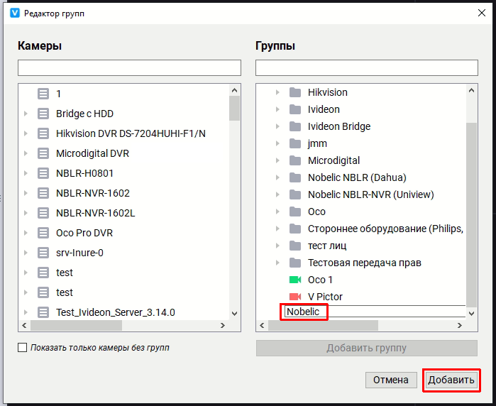Click the Hikvision folder icon
Viewport: 496px width, 406px height.
click(x=295, y=92)
